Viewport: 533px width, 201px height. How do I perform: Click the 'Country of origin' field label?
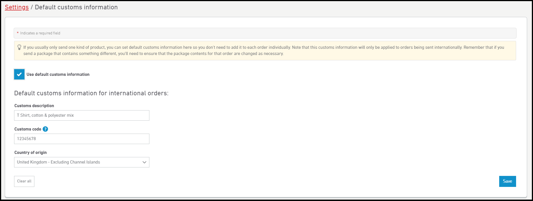click(x=30, y=153)
